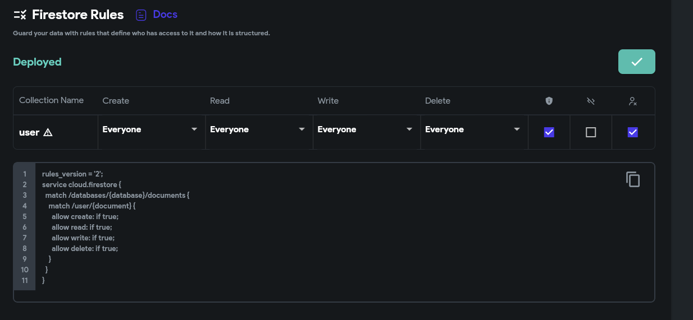Enable the unchecked broken-link column checkbox
The height and width of the screenshot is (320, 693).
tap(591, 132)
